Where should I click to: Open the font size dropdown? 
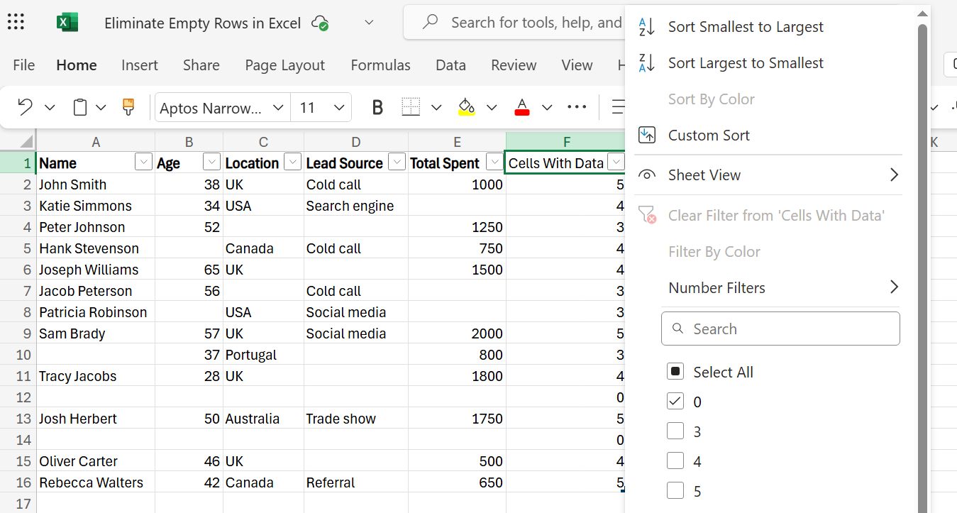[338, 107]
